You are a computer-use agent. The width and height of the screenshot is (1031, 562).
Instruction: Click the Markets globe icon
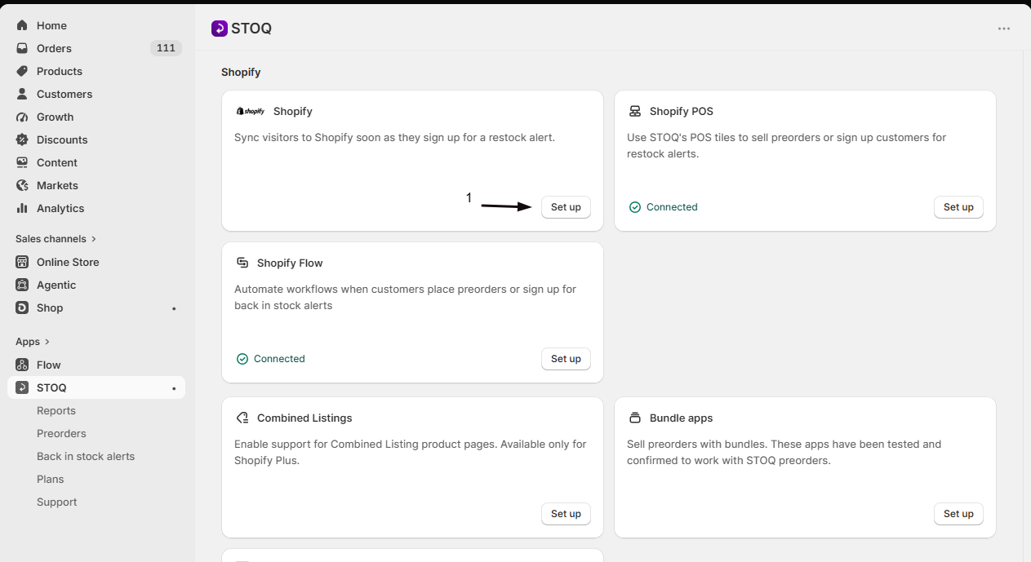tap(22, 185)
